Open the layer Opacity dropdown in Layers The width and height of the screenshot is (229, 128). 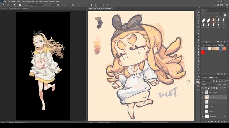(x=228, y=85)
